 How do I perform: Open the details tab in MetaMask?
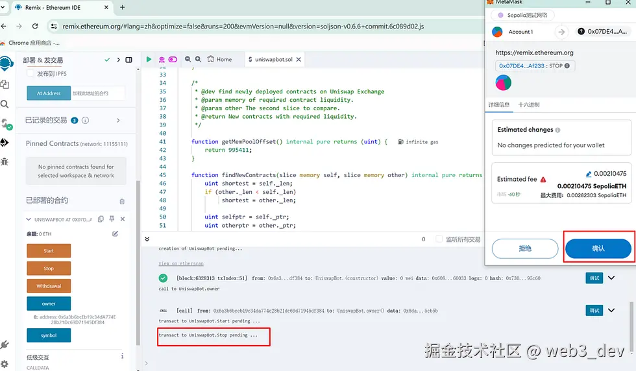498,104
